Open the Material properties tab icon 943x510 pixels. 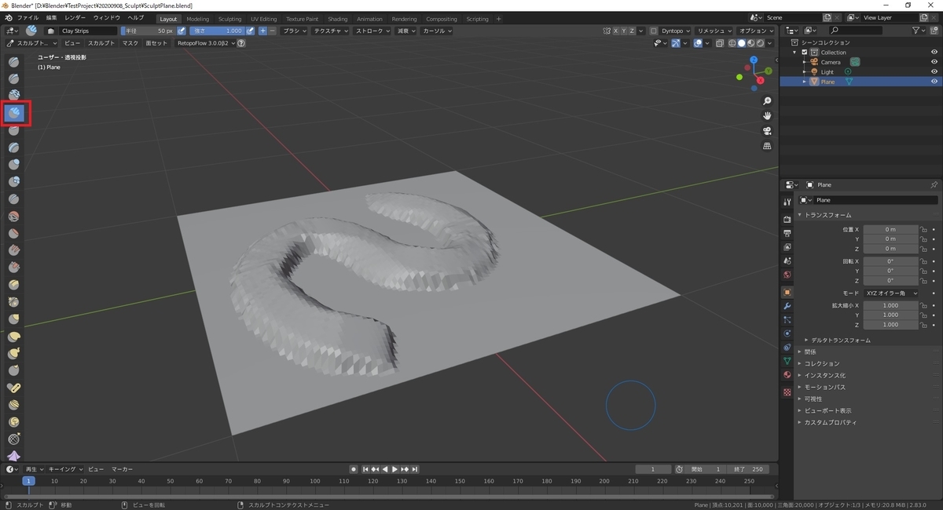787,375
